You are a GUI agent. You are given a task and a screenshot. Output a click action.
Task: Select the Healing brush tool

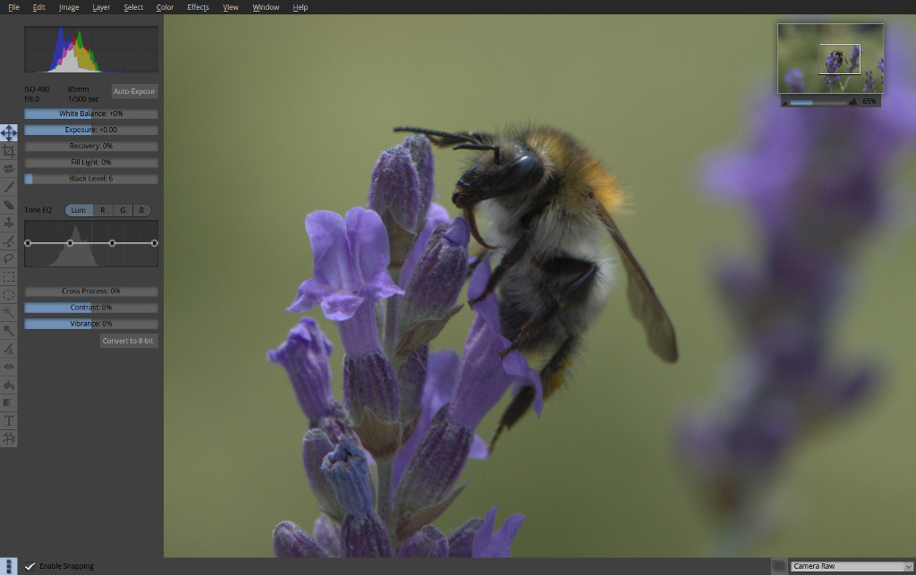[x=9, y=241]
